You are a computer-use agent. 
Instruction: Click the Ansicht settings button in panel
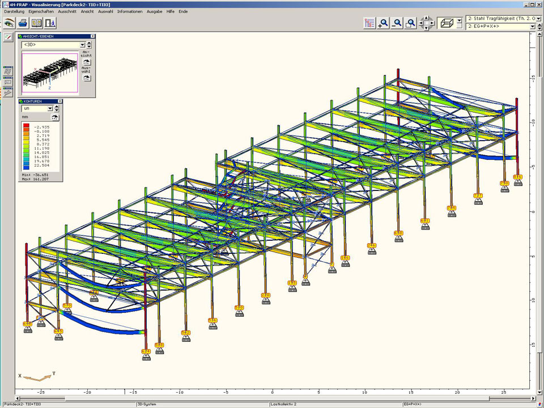[x=86, y=63]
